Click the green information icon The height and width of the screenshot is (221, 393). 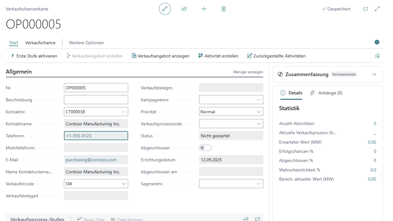(x=377, y=42)
